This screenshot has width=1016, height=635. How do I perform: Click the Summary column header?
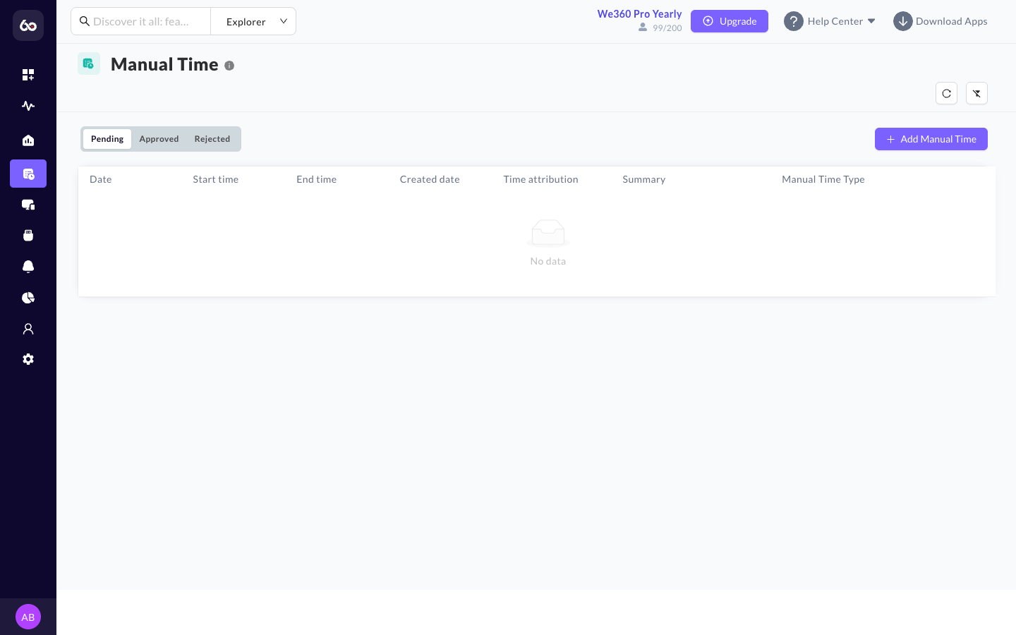(644, 179)
